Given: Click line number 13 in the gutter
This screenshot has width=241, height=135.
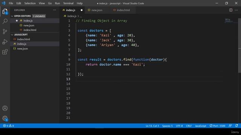Looking at the screenshot, I should (x=68, y=79).
